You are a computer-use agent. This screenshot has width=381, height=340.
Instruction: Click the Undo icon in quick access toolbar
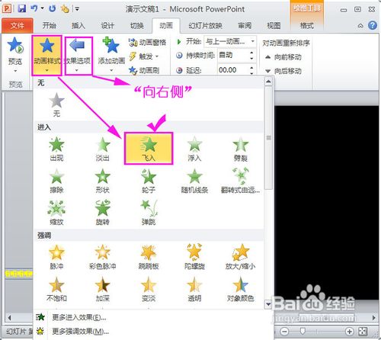(34, 8)
